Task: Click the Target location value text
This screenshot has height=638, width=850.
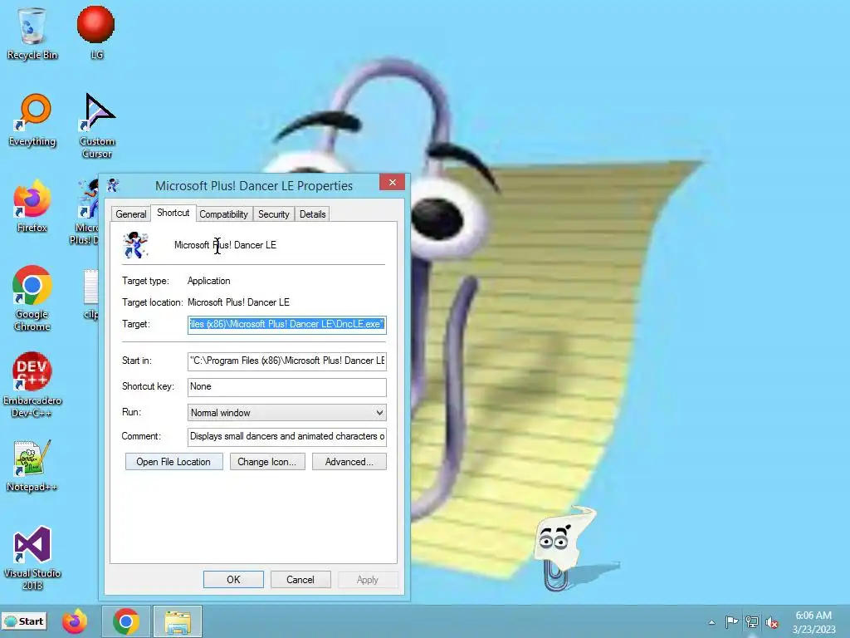Action: 238,302
